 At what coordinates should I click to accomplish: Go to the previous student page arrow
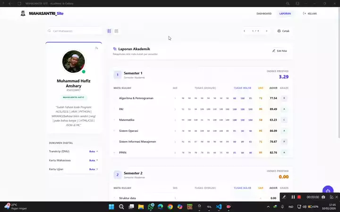(x=244, y=31)
